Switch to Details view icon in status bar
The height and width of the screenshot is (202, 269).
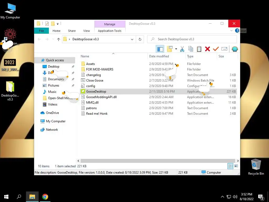(230, 166)
